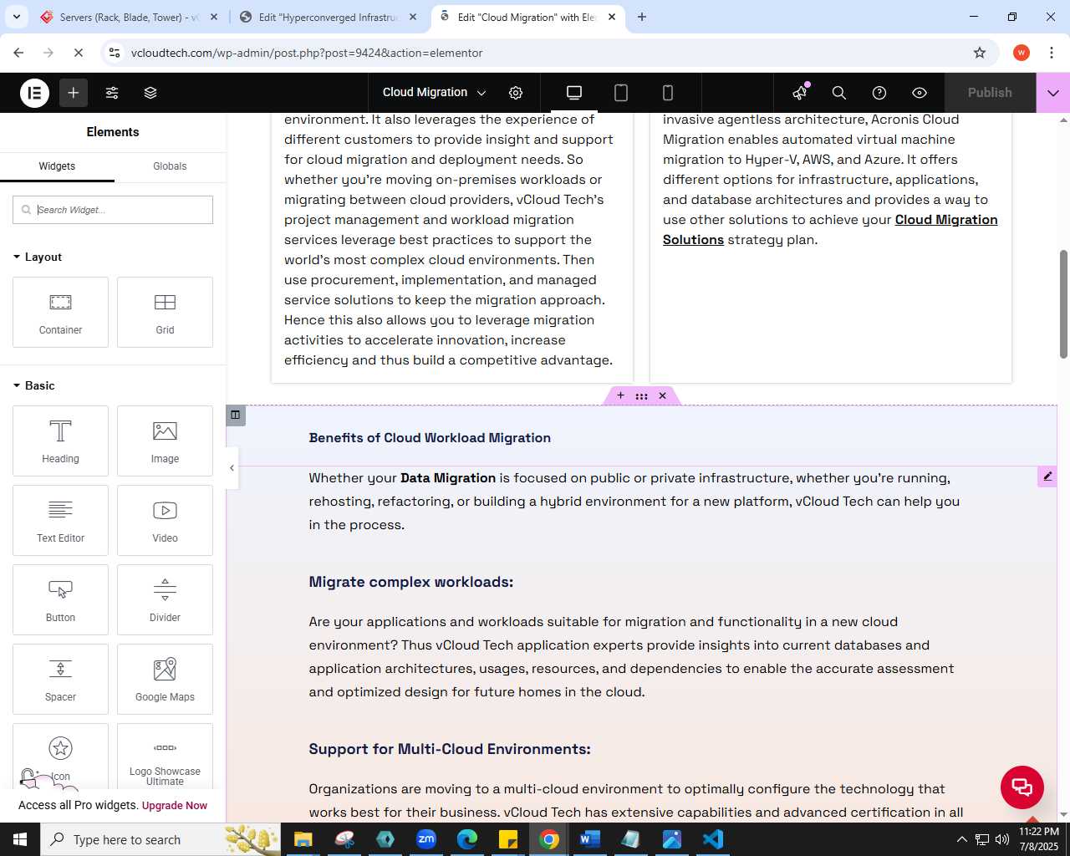
Task: Bookmark this page with the star
Action: (x=980, y=53)
